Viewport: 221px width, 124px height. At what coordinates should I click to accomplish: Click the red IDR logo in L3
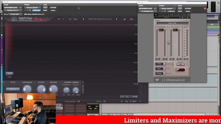coord(180,70)
